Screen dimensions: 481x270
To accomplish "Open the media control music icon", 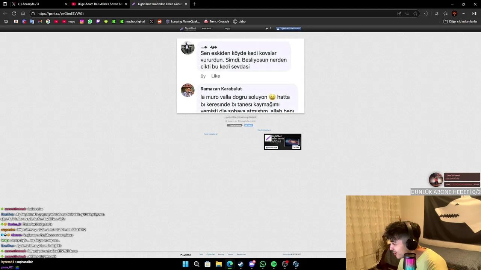I will [436, 13].
